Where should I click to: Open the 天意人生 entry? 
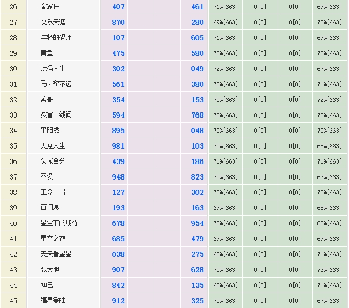pyautogui.click(x=53, y=146)
